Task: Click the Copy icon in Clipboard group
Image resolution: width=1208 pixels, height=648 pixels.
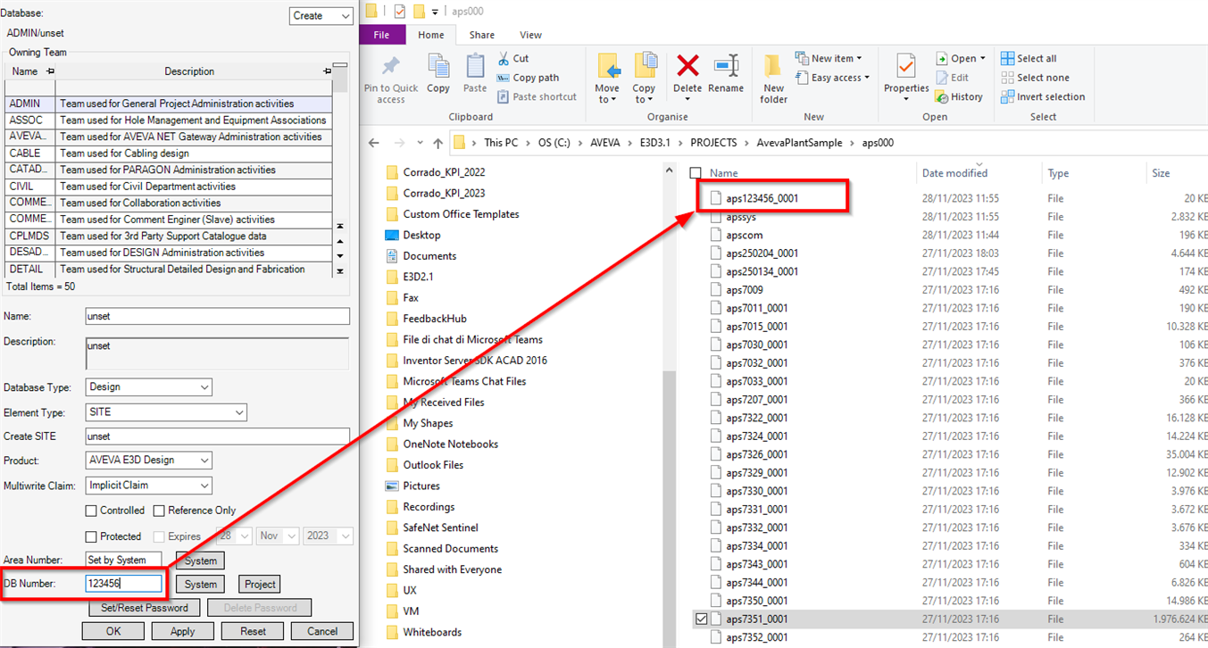Action: coord(438,67)
